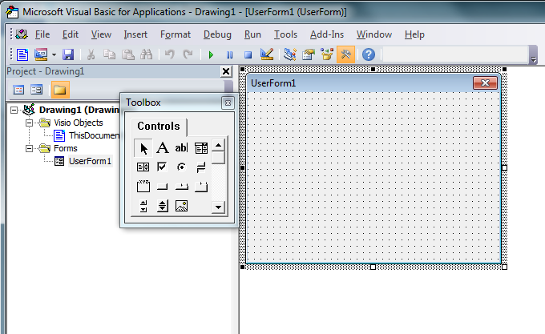
Task: Open the File menu
Action: coord(42,34)
